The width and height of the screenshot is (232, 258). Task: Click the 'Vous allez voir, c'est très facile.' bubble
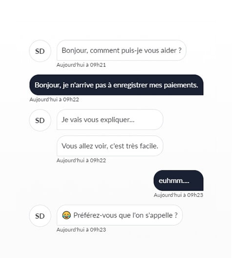pos(110,146)
